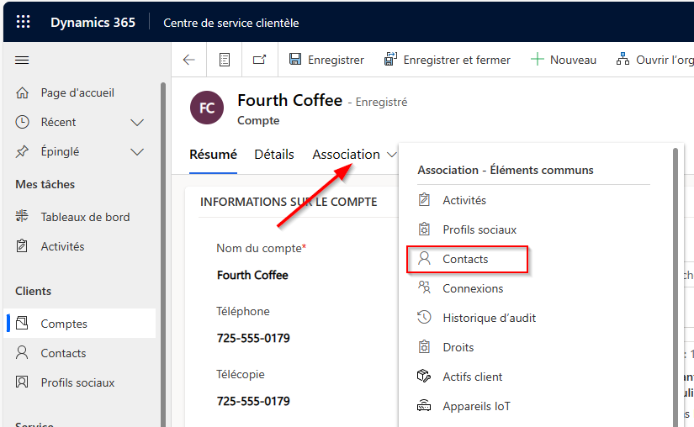Click the Fourth Coffee record title
Image resolution: width=694 pixels, height=427 pixels.
290,100
